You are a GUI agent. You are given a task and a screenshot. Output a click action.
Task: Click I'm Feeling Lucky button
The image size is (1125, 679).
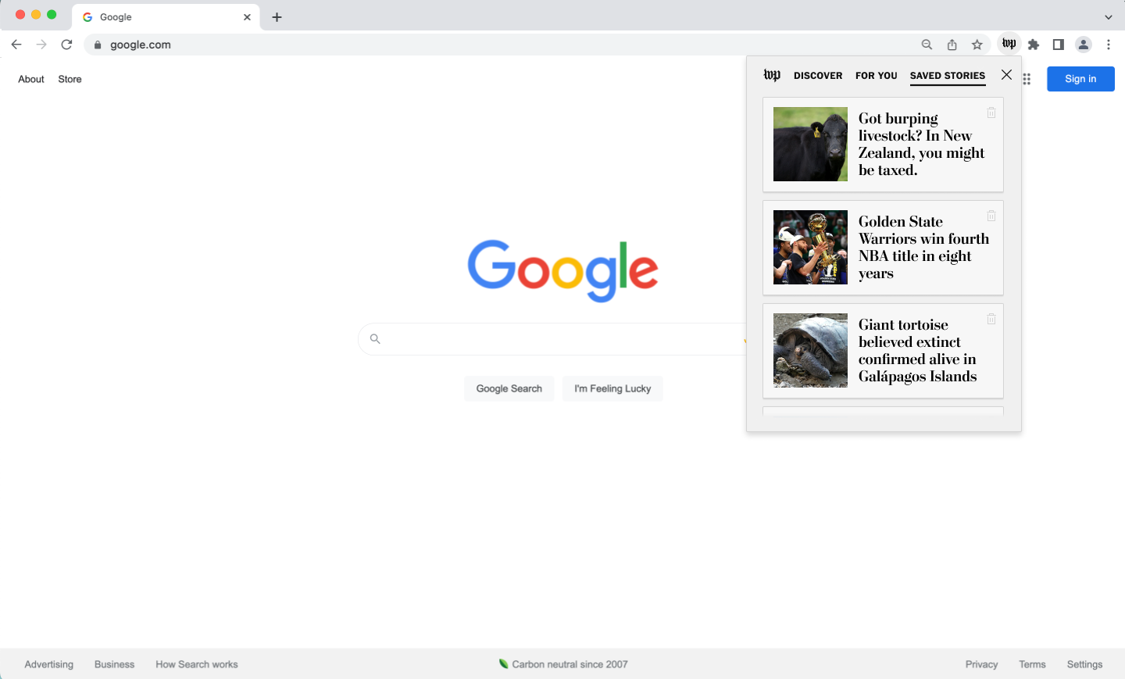coord(612,388)
